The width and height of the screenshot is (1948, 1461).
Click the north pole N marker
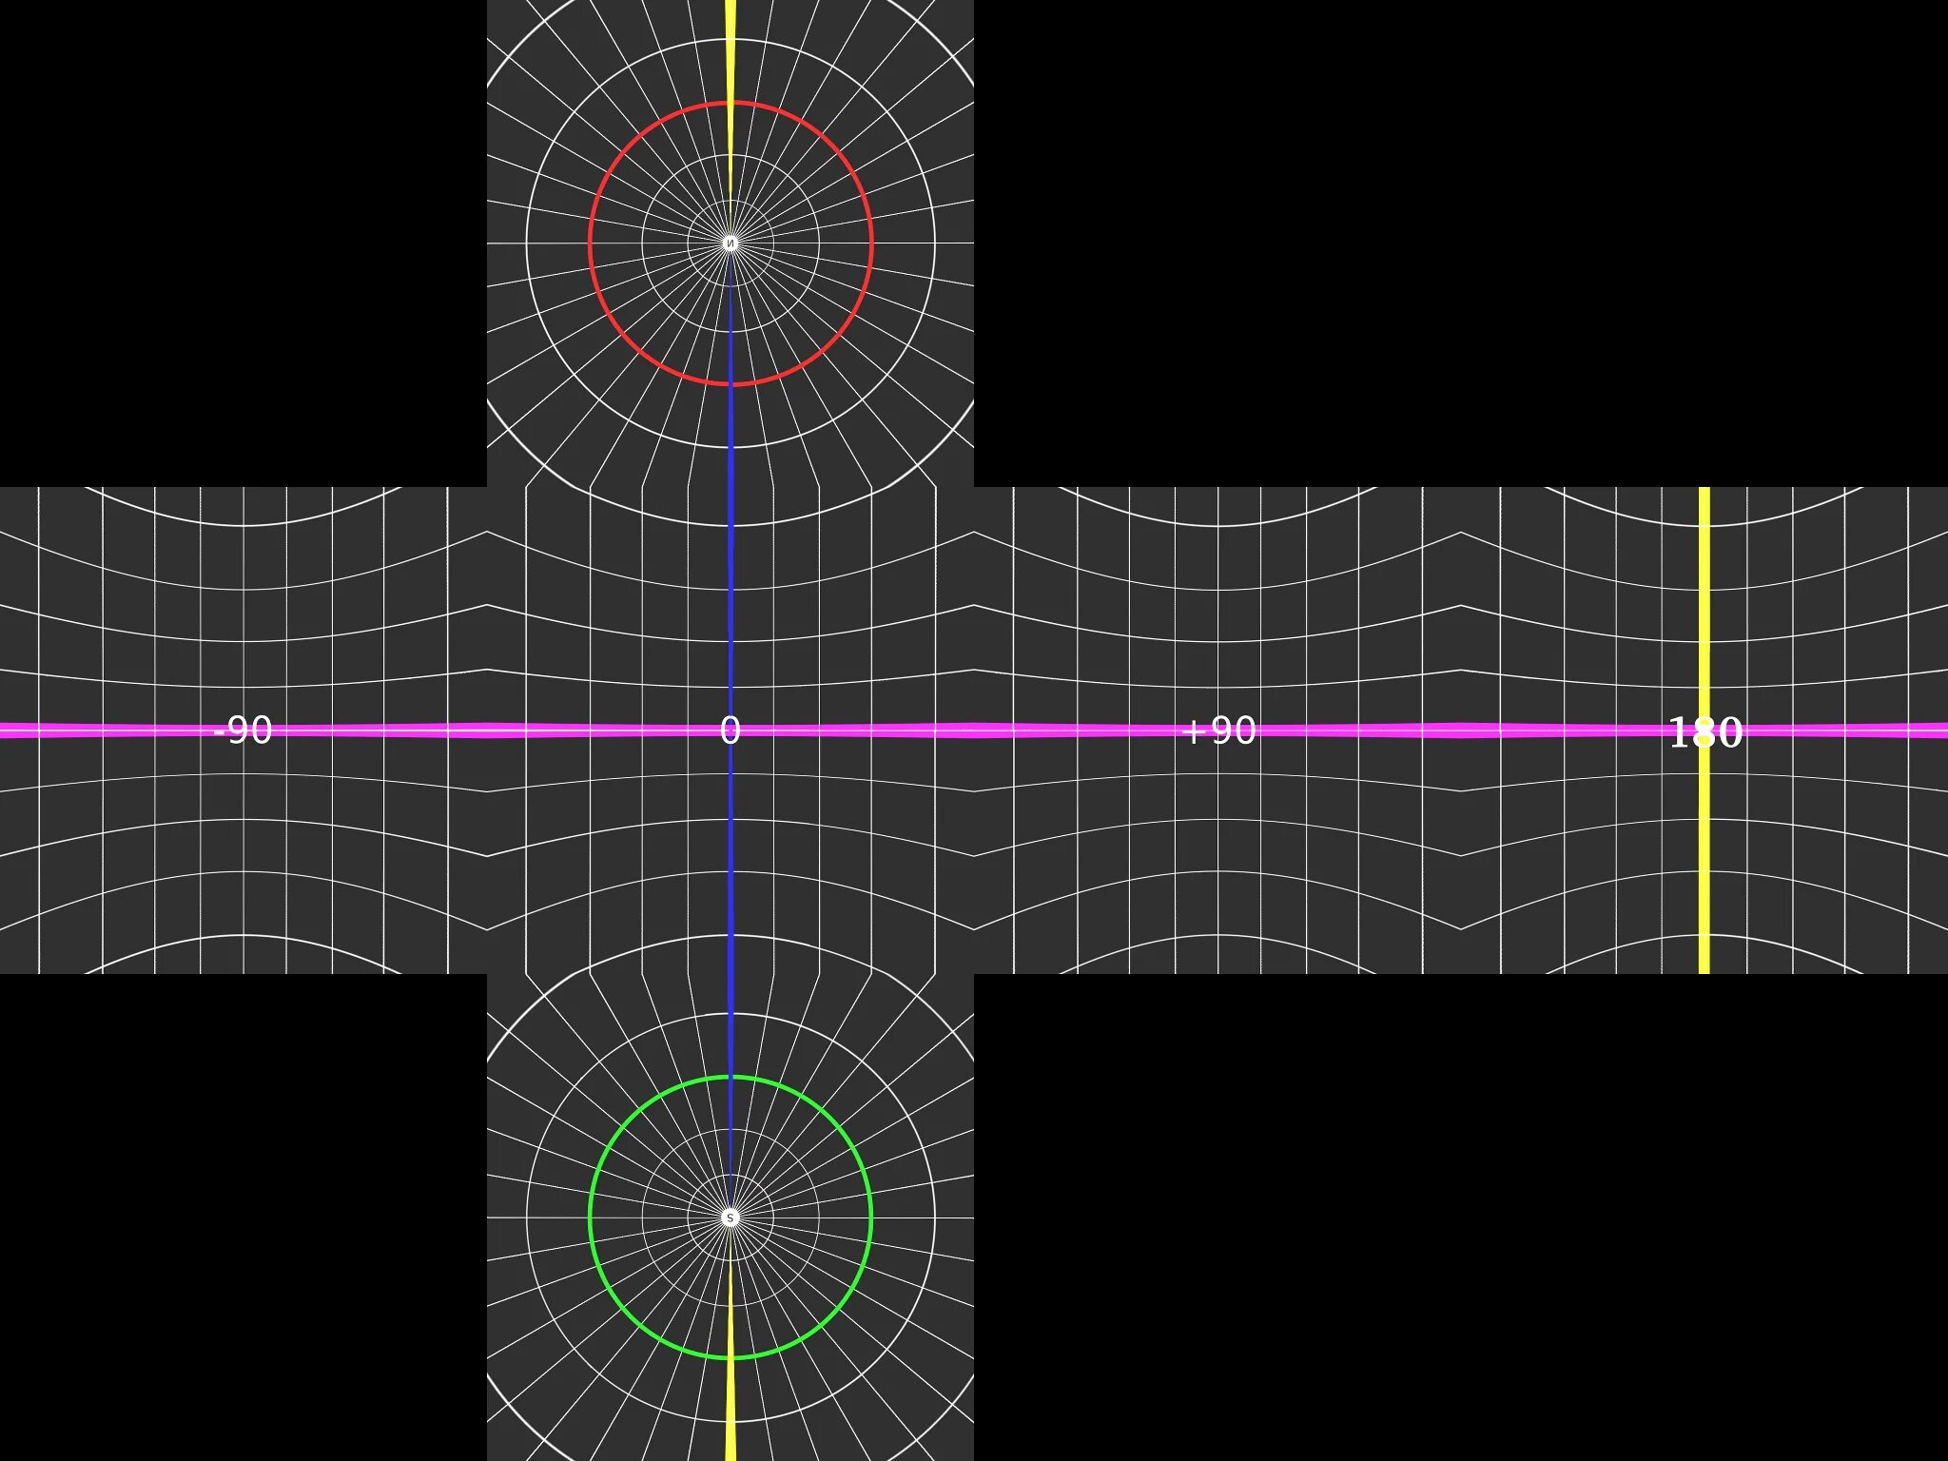click(x=730, y=243)
